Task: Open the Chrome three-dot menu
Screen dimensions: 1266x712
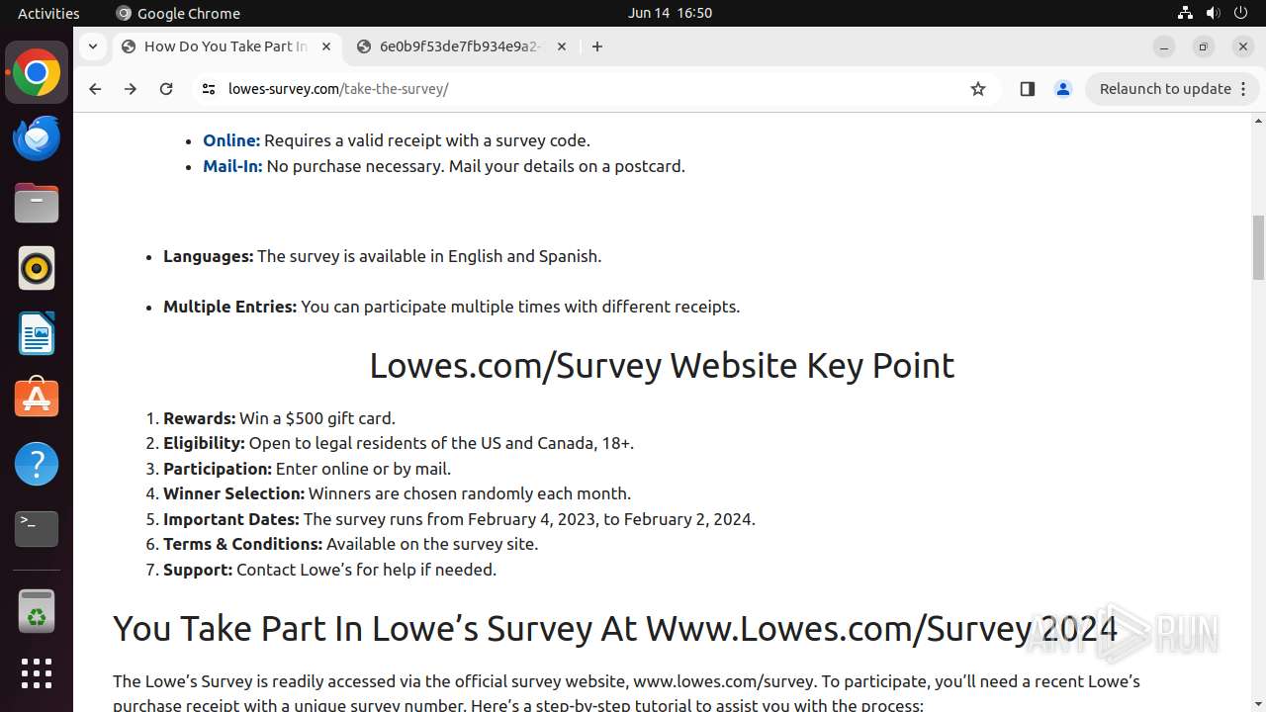Action: coord(1243,89)
